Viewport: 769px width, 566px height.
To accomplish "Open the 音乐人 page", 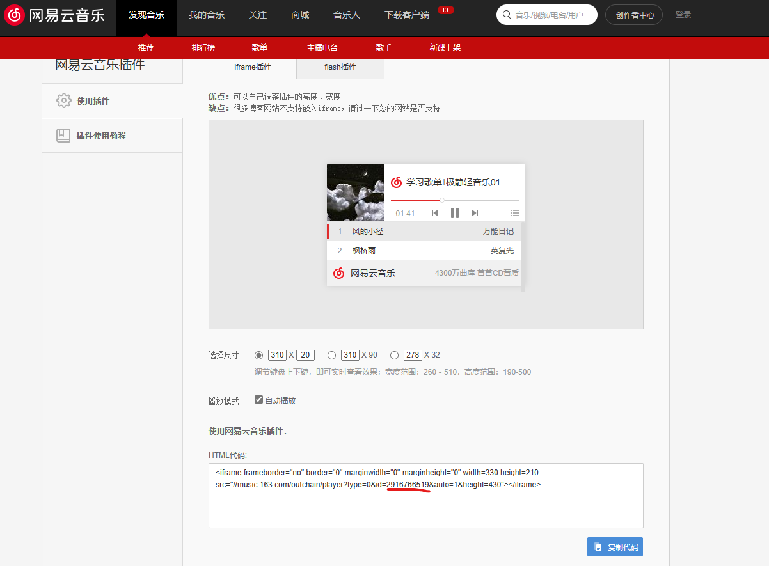I will (x=347, y=15).
